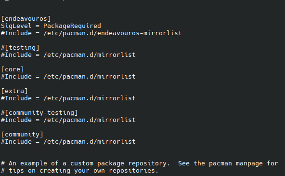Click the Include line of [community] section
The width and height of the screenshot is (285, 176).
tap(68, 142)
